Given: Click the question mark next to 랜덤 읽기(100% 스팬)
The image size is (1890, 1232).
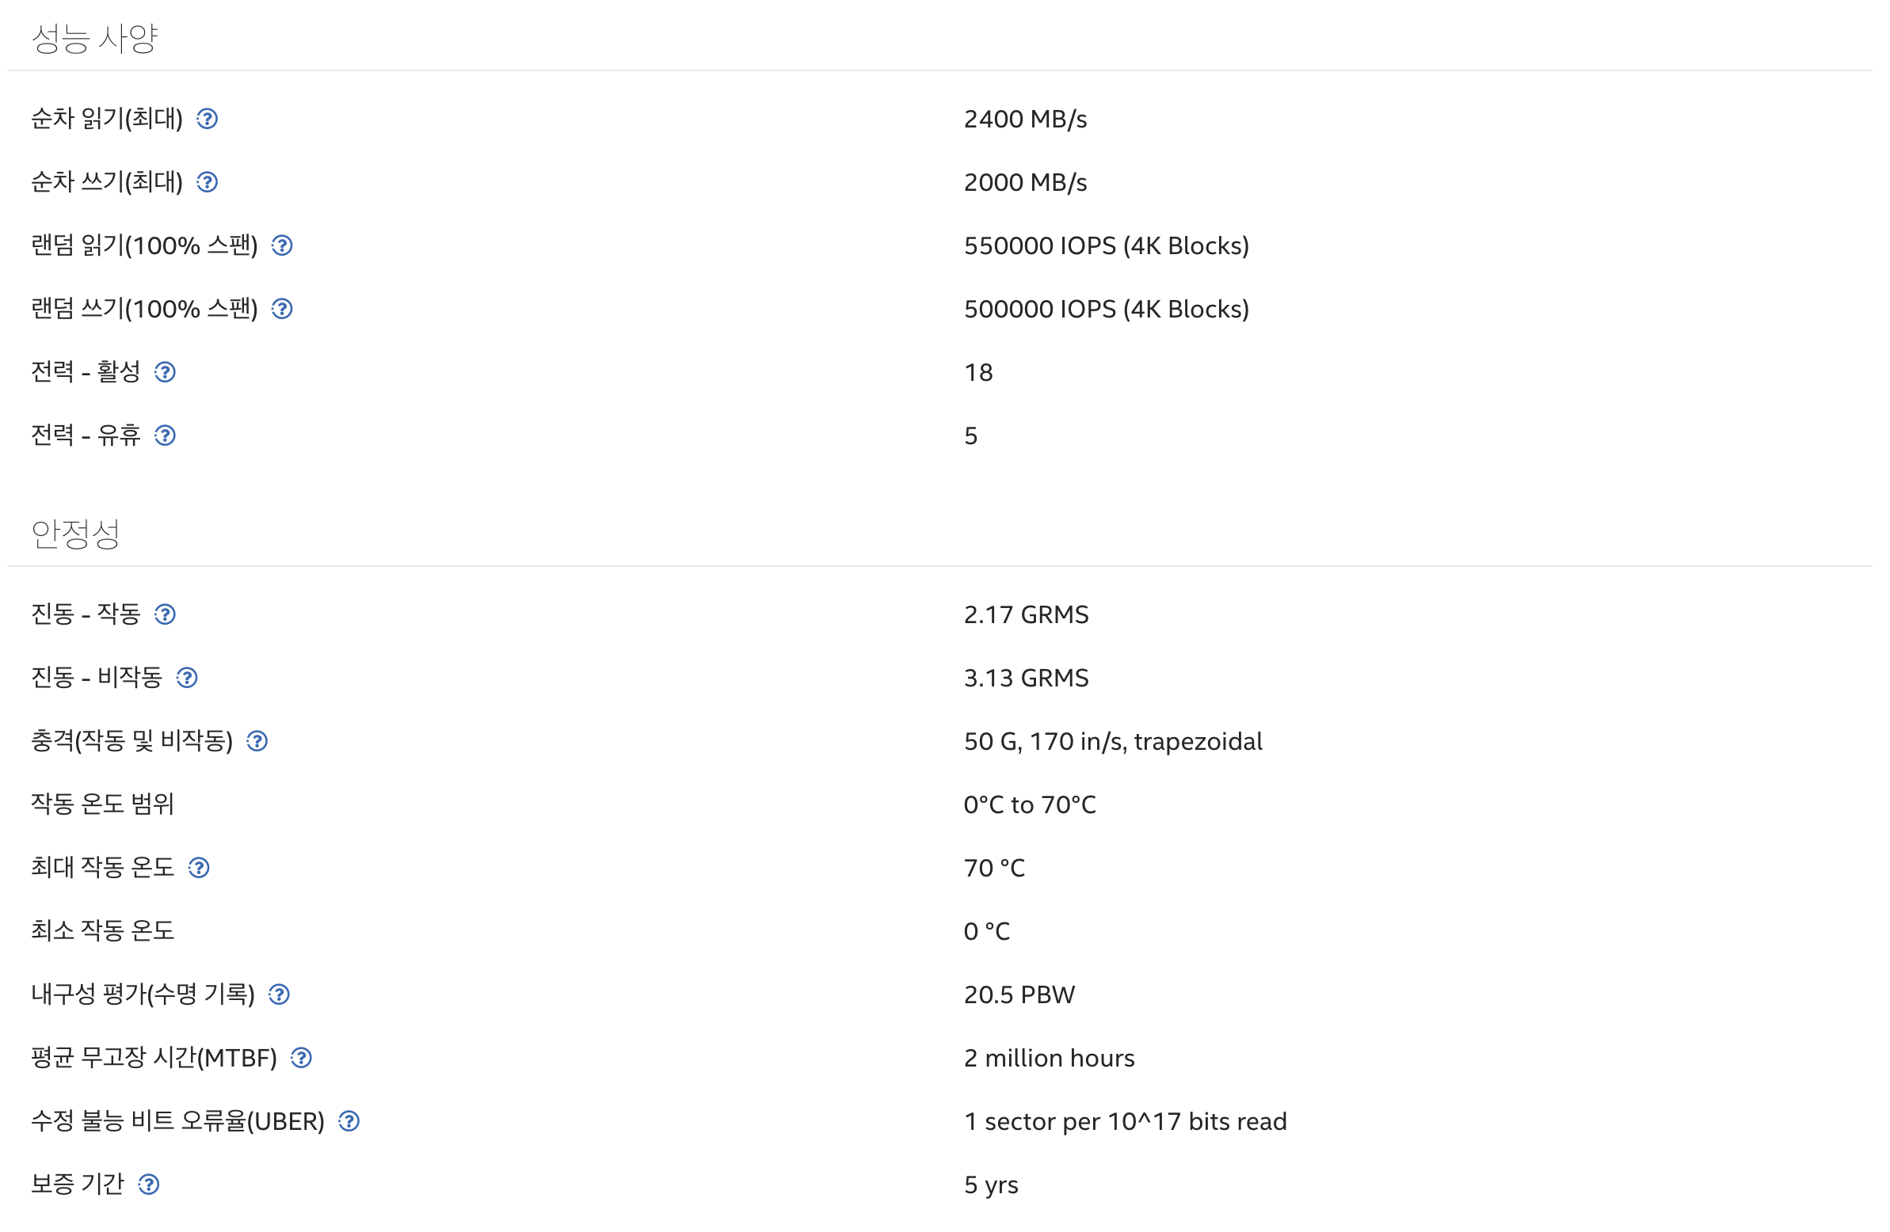Looking at the screenshot, I should point(282,246).
